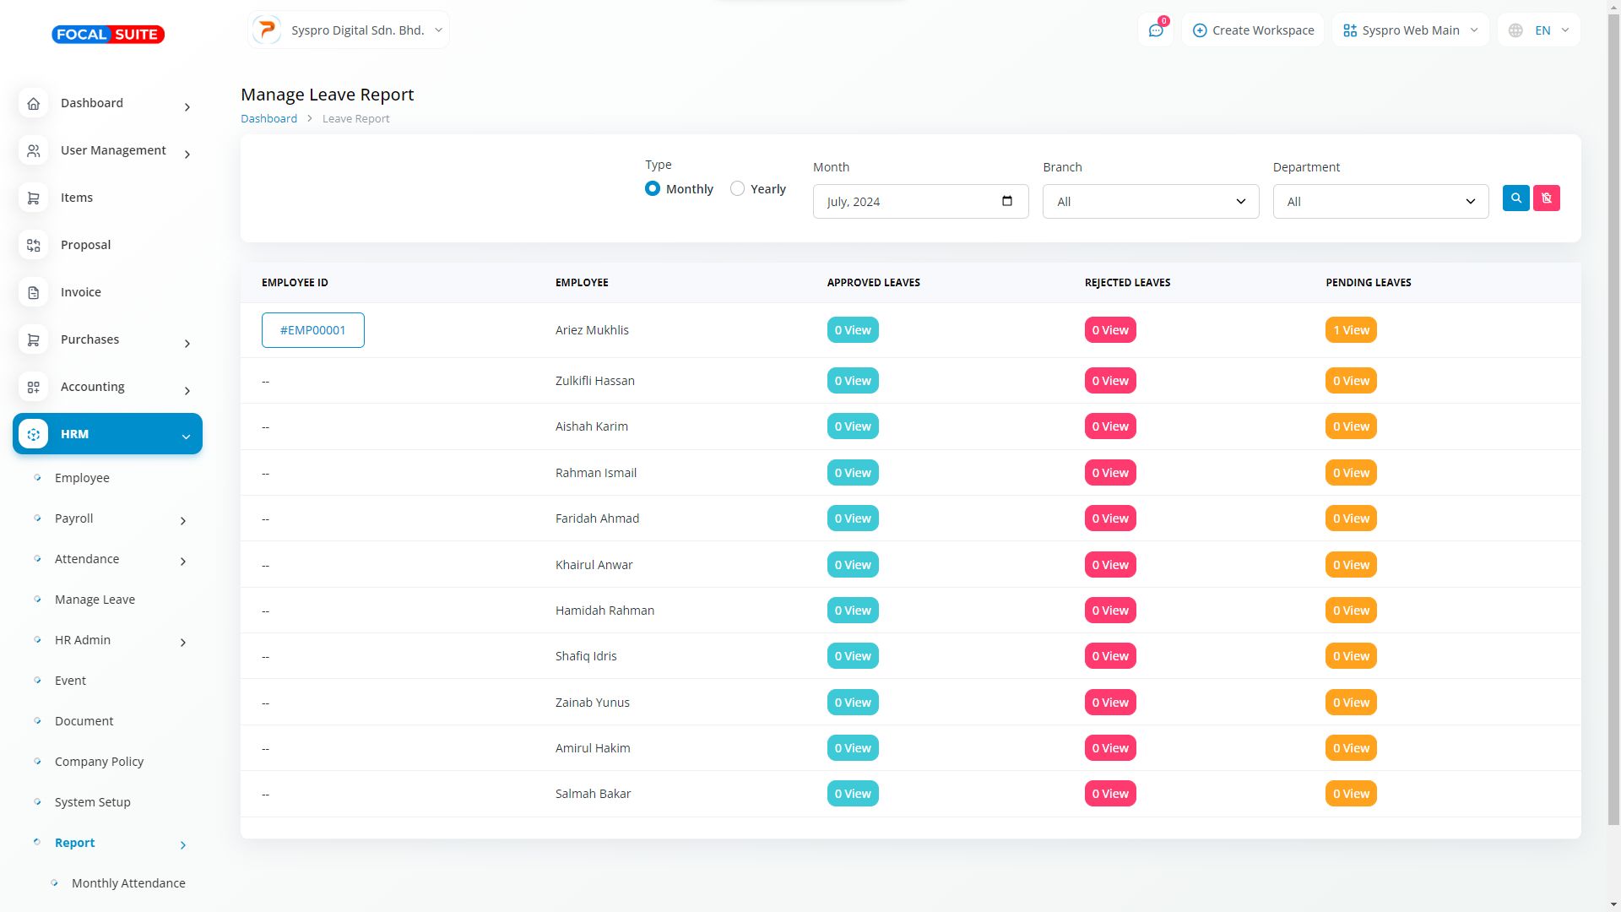Click the Focal Suite logo

pyautogui.click(x=108, y=35)
